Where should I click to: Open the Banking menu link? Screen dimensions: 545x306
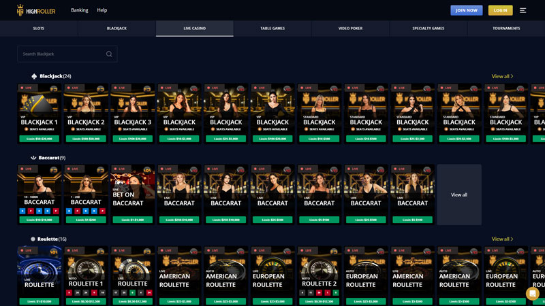pyautogui.click(x=80, y=10)
